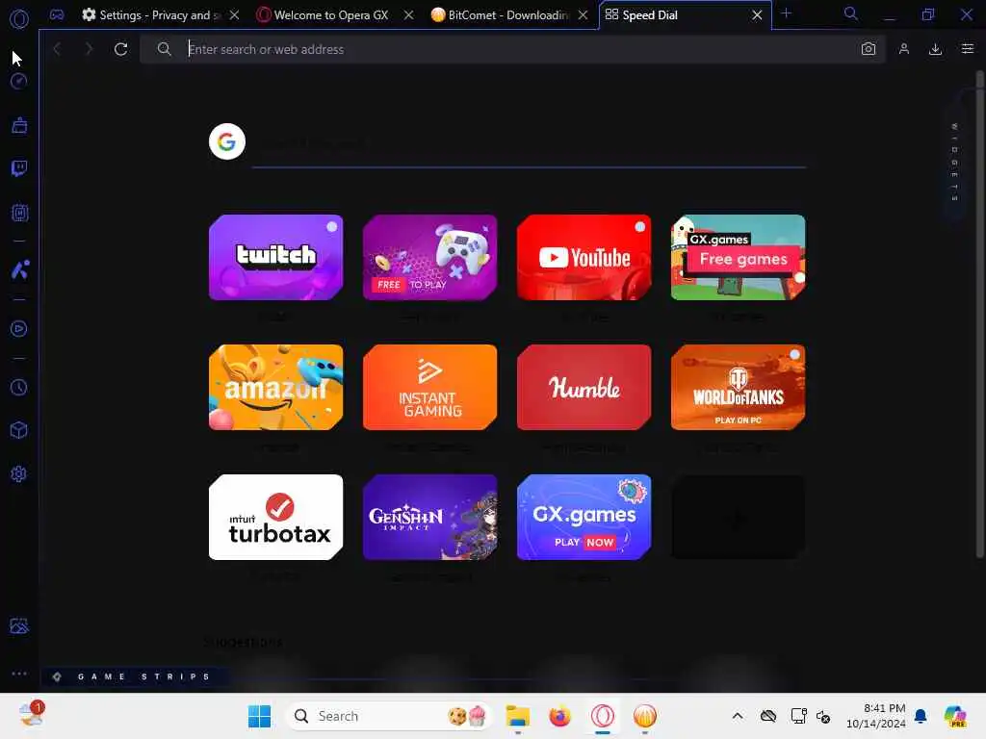The image size is (986, 739).
Task: Open Player icon in sidebar
Action: coord(19,329)
